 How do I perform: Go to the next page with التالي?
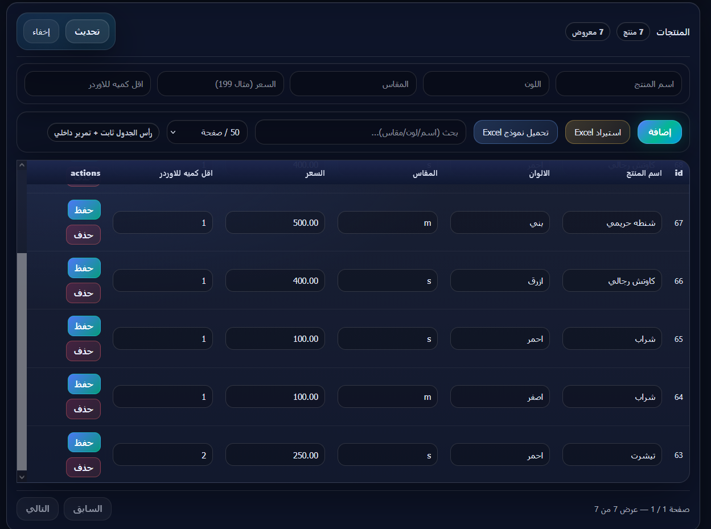point(37,509)
